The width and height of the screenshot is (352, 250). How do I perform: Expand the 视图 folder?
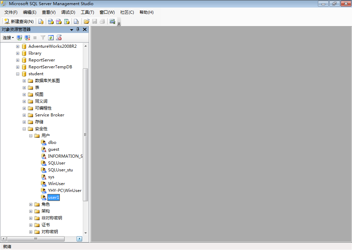click(24, 95)
